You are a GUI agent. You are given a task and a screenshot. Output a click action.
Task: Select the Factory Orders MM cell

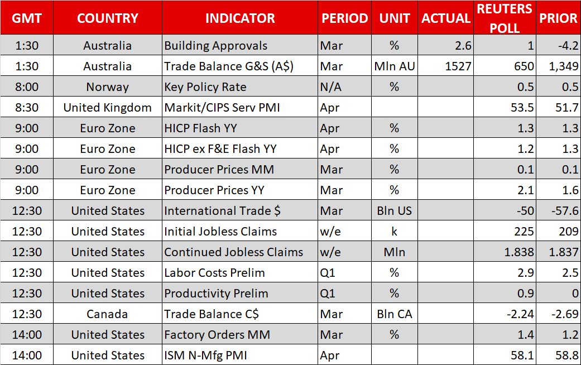click(217, 335)
